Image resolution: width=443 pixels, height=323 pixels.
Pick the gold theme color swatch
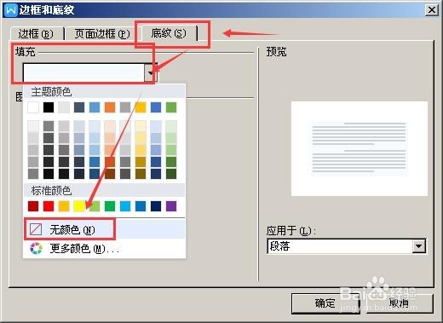141,107
